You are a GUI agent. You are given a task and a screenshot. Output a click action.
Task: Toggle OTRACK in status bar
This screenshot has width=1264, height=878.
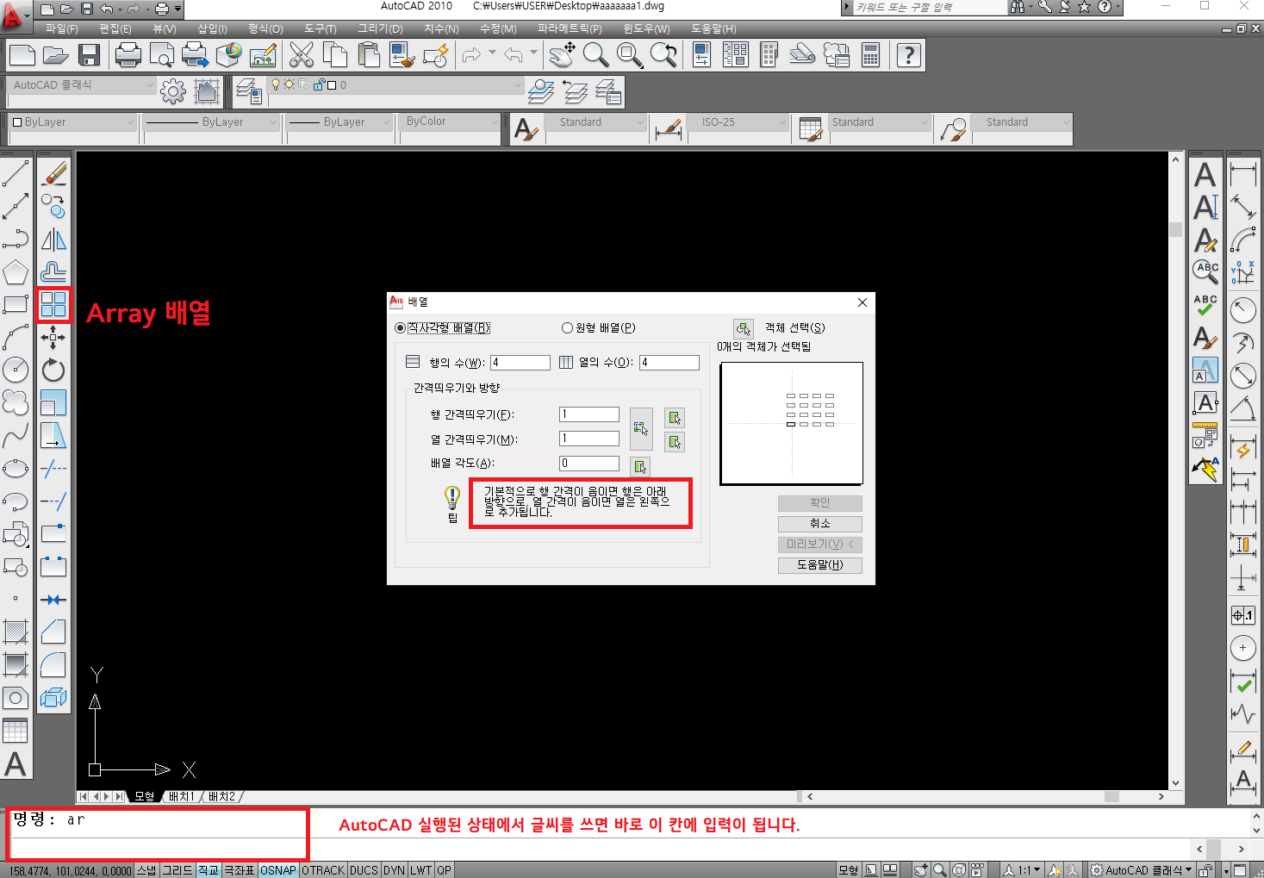[x=323, y=870]
